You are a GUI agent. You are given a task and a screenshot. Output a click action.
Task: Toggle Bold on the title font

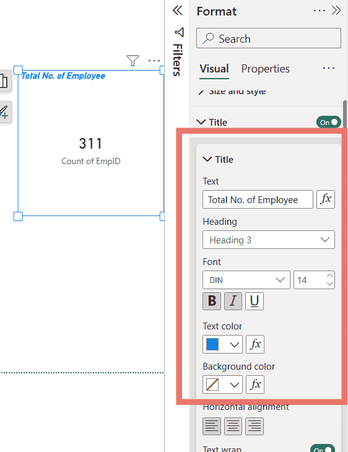coord(212,302)
